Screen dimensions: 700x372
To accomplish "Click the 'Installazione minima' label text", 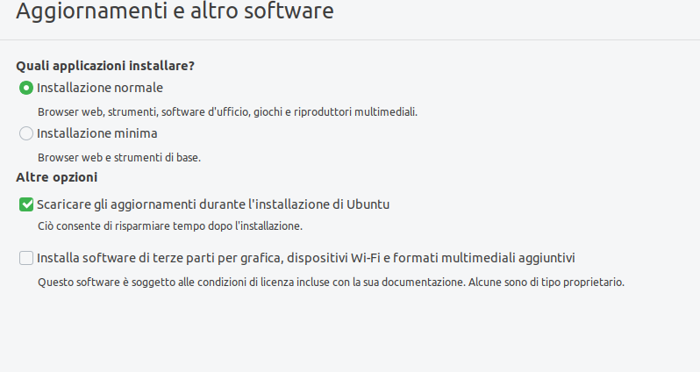I will point(97,133).
